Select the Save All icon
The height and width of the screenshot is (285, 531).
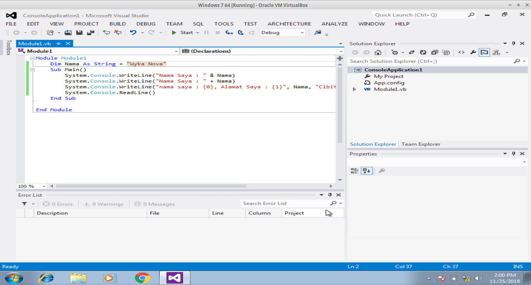[x=90, y=33]
